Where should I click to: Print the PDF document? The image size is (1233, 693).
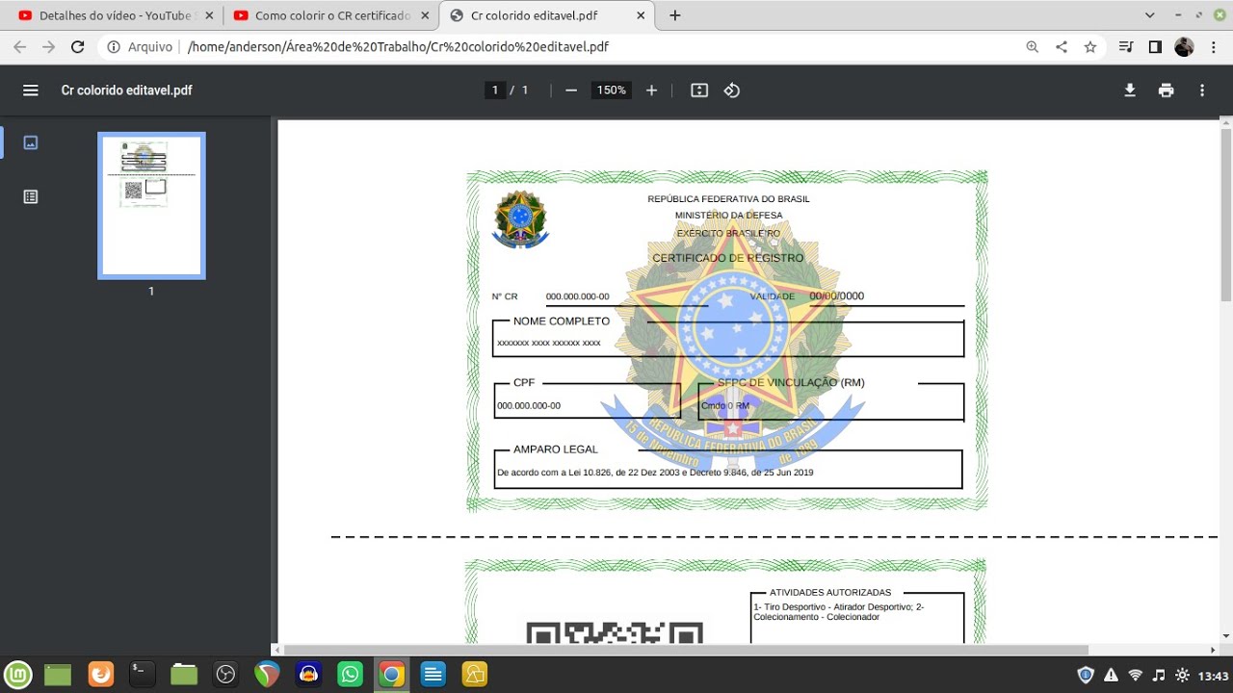coord(1167,90)
